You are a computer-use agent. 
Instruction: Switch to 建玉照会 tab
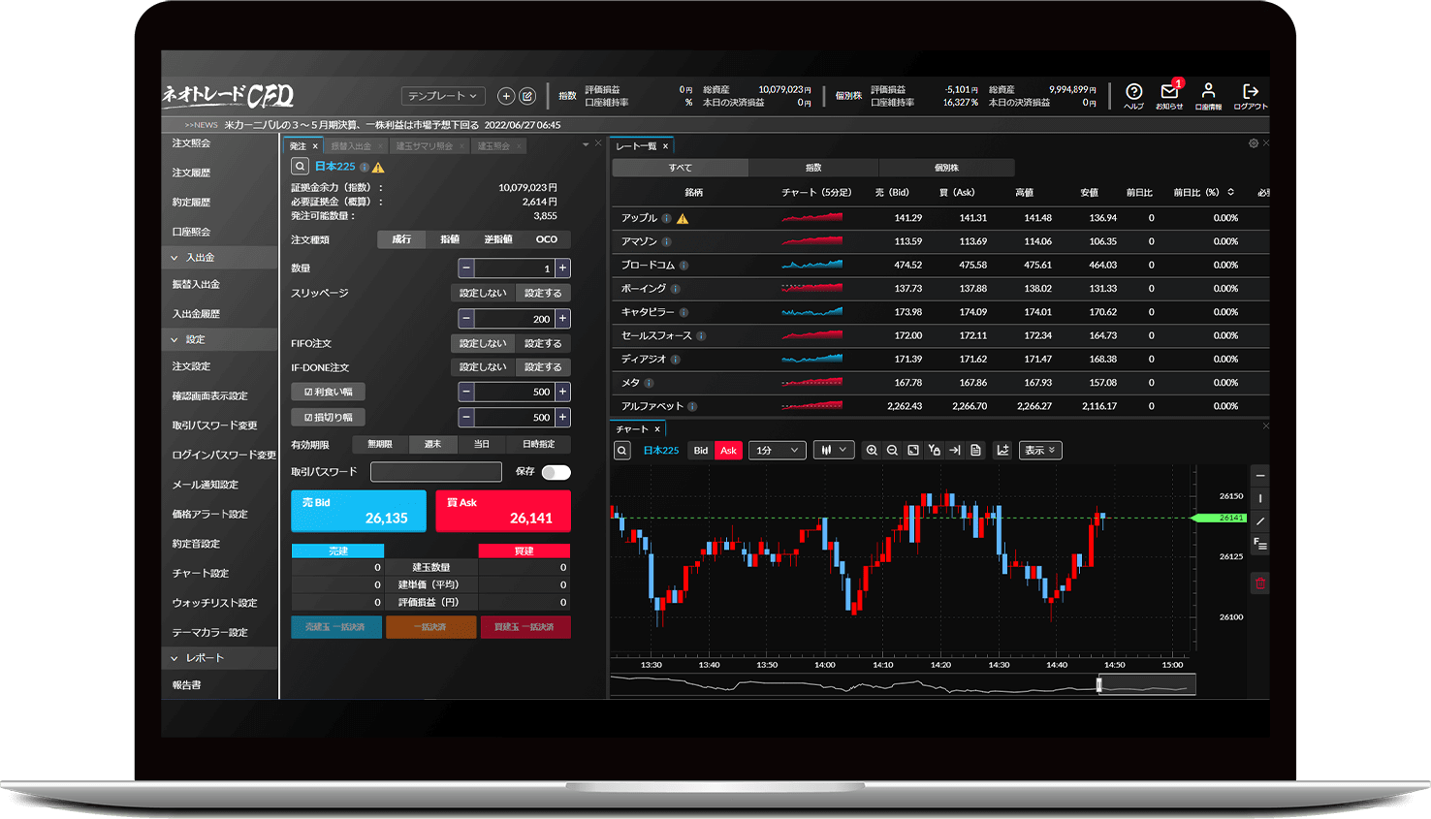(x=493, y=146)
